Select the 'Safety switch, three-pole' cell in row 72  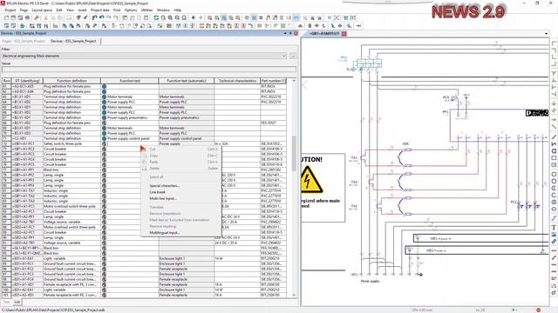pos(71,144)
